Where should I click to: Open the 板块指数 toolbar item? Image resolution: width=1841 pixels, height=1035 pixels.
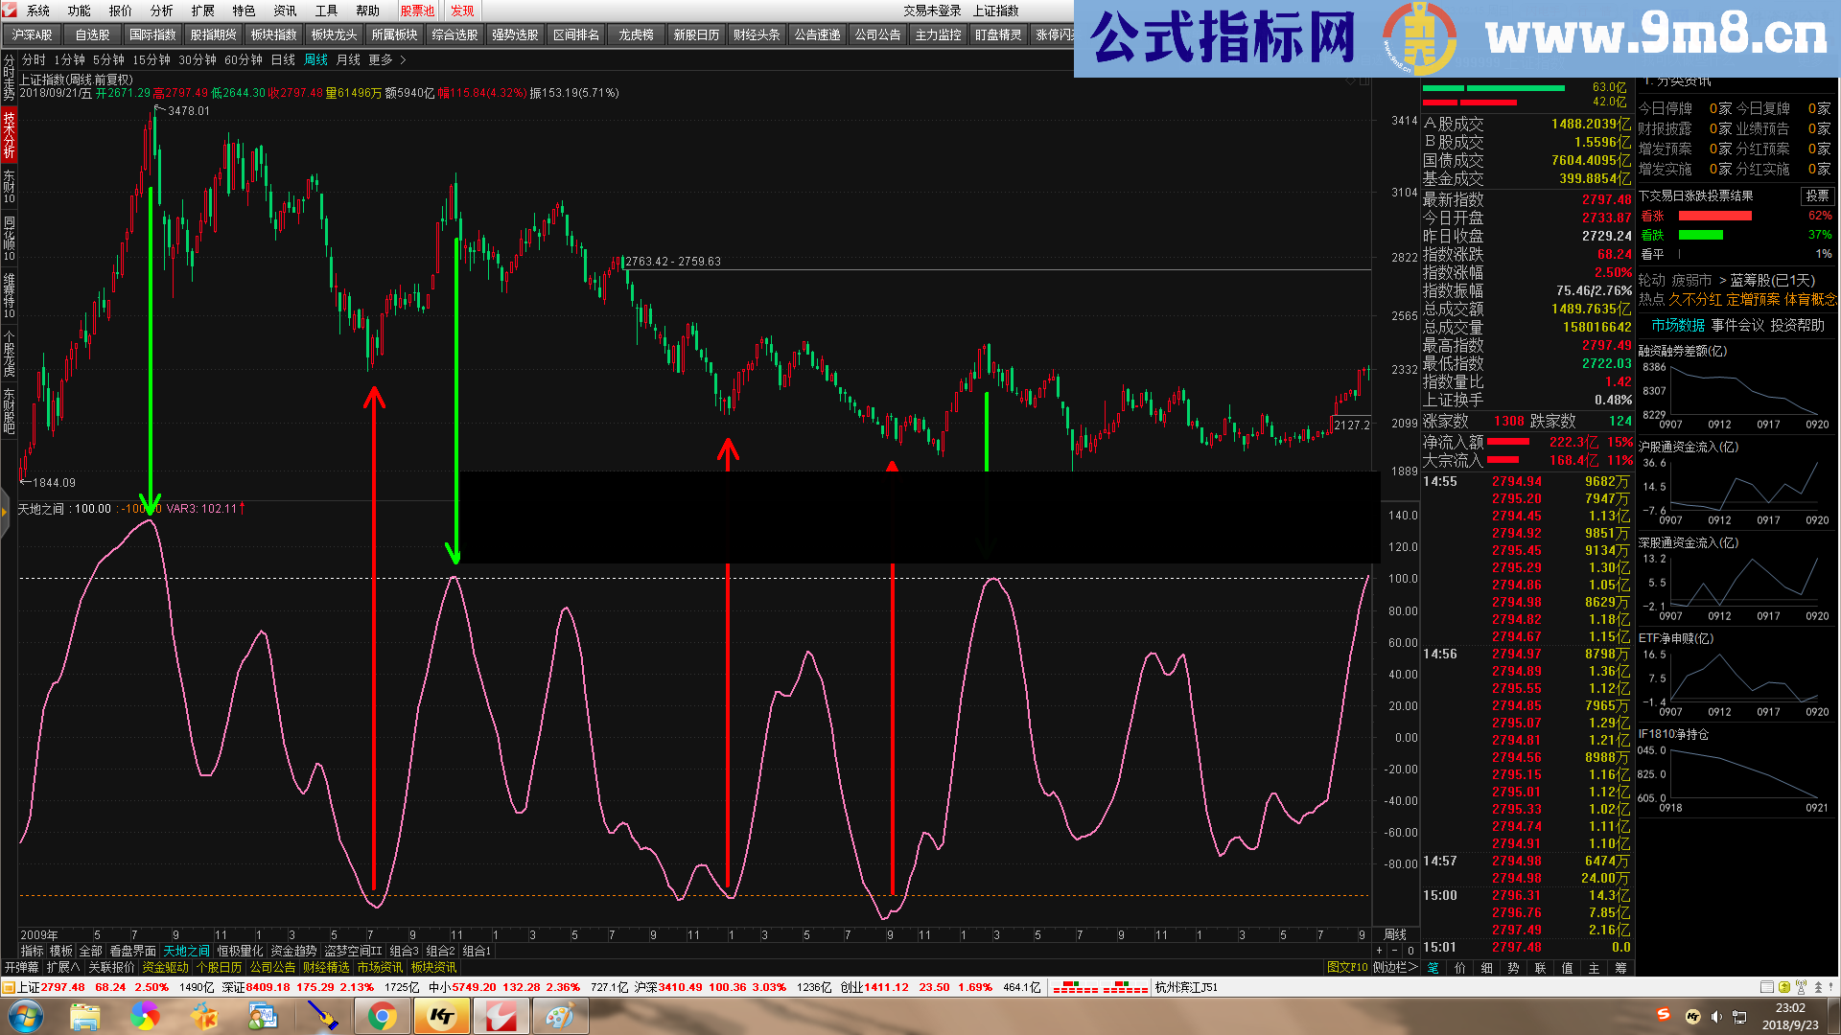click(x=273, y=34)
